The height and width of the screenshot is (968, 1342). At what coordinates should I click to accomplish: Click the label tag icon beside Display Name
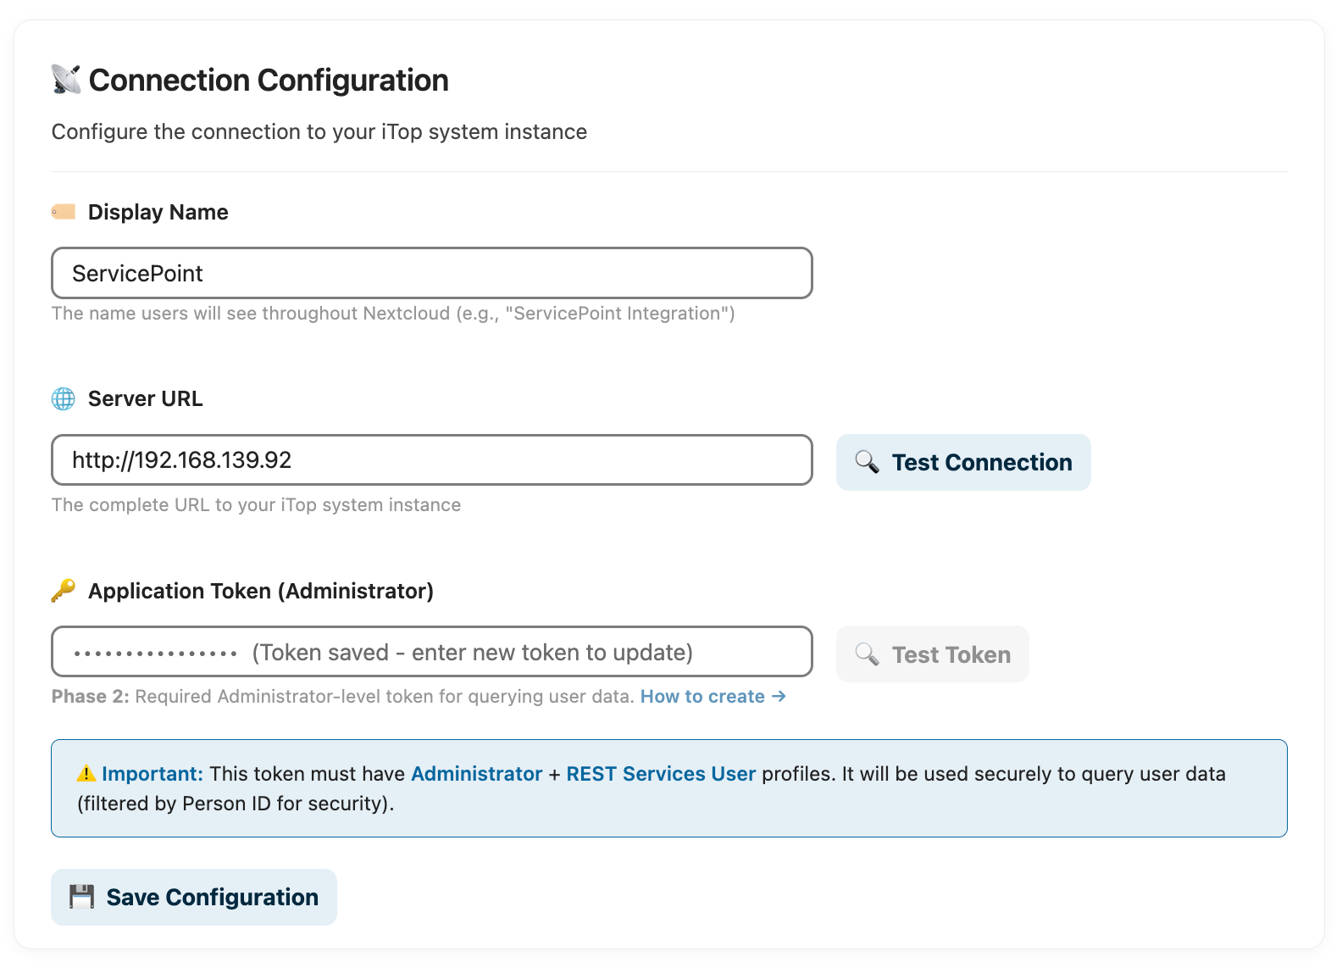64,212
